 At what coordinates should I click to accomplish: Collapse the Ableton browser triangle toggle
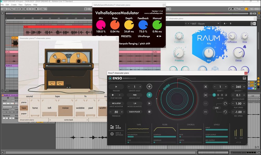tap(2, 13)
